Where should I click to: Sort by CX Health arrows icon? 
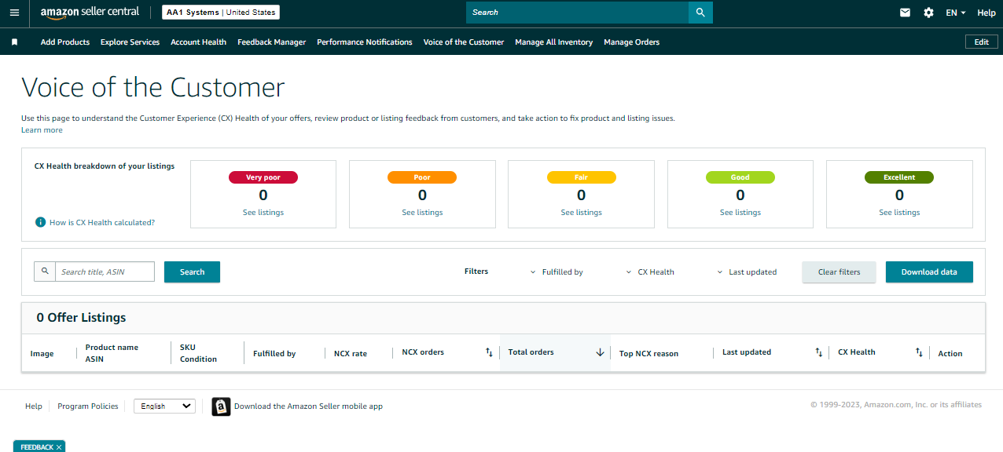tap(919, 352)
